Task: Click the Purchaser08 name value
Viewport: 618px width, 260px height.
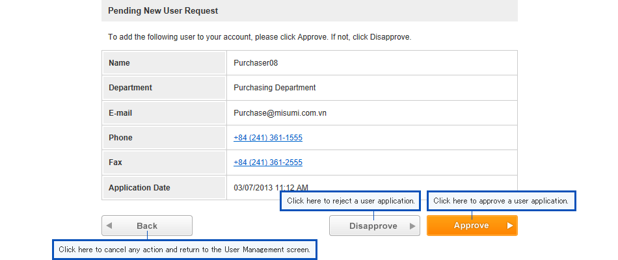Action: [x=256, y=62]
